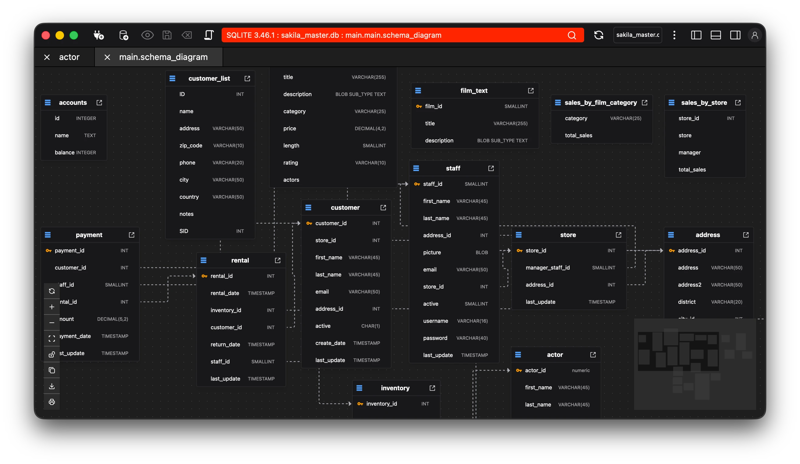Click the fit-to-screen diagram button
800x464 pixels.
52,339
